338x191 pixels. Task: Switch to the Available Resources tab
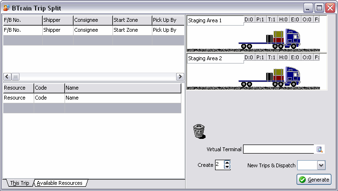tap(60, 183)
